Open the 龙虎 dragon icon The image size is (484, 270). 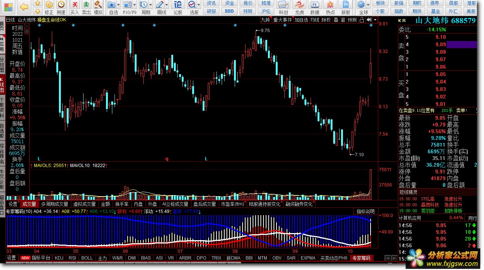coord(299,5)
